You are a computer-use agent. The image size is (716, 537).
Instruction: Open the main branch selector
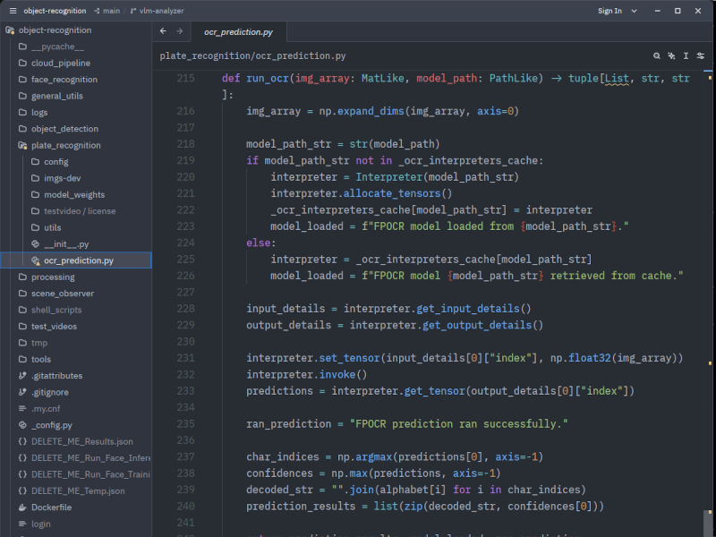(x=107, y=11)
